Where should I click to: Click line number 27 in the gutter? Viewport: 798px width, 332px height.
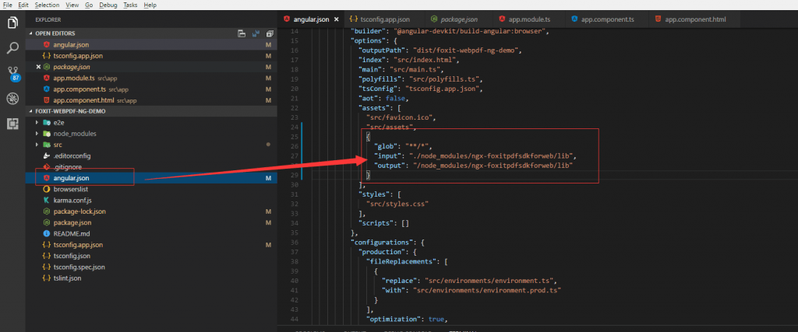(x=294, y=156)
